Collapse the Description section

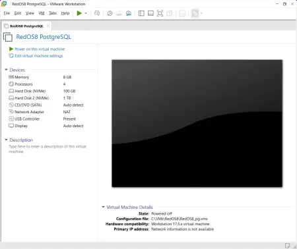pyautogui.click(x=6, y=140)
